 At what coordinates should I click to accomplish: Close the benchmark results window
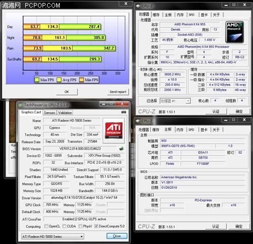[x=126, y=4]
